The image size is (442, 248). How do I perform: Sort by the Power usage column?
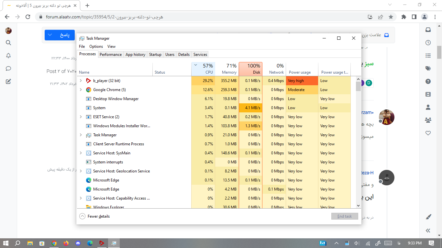(302, 69)
